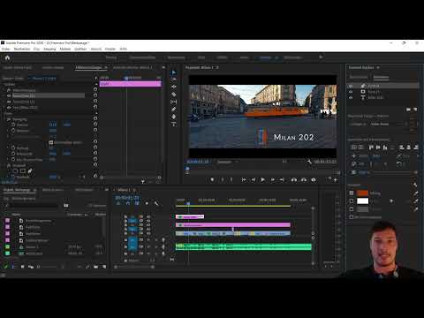Switch to Durchsuchen tab in Essential Graphics
Screen dimensions: 424x318
[359, 77]
